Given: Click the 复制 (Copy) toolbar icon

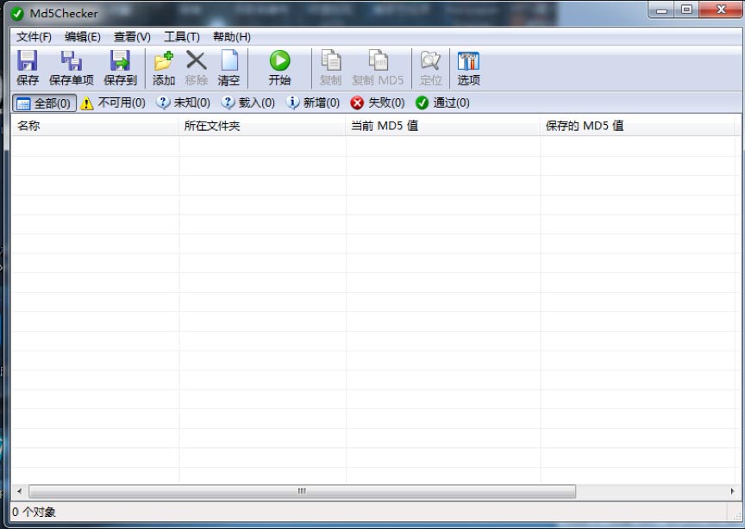Looking at the screenshot, I should coord(330,61).
